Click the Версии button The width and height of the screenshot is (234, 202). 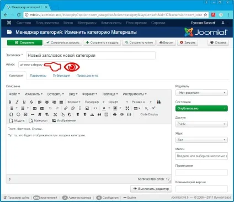[x=166, y=42]
